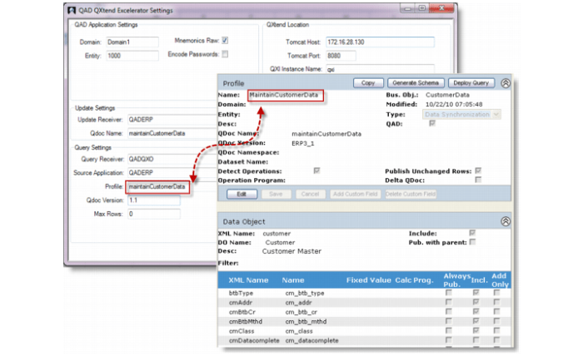Click the Tomcat Host input field
The image size is (583, 356).
pyautogui.click(x=380, y=42)
